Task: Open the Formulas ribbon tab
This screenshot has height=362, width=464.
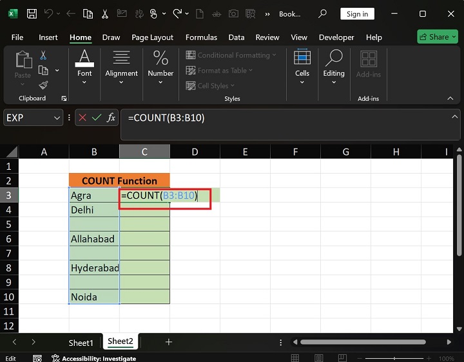Action: tap(200, 37)
